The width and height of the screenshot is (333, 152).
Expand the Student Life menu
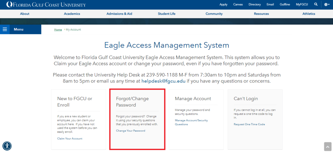(x=167, y=14)
